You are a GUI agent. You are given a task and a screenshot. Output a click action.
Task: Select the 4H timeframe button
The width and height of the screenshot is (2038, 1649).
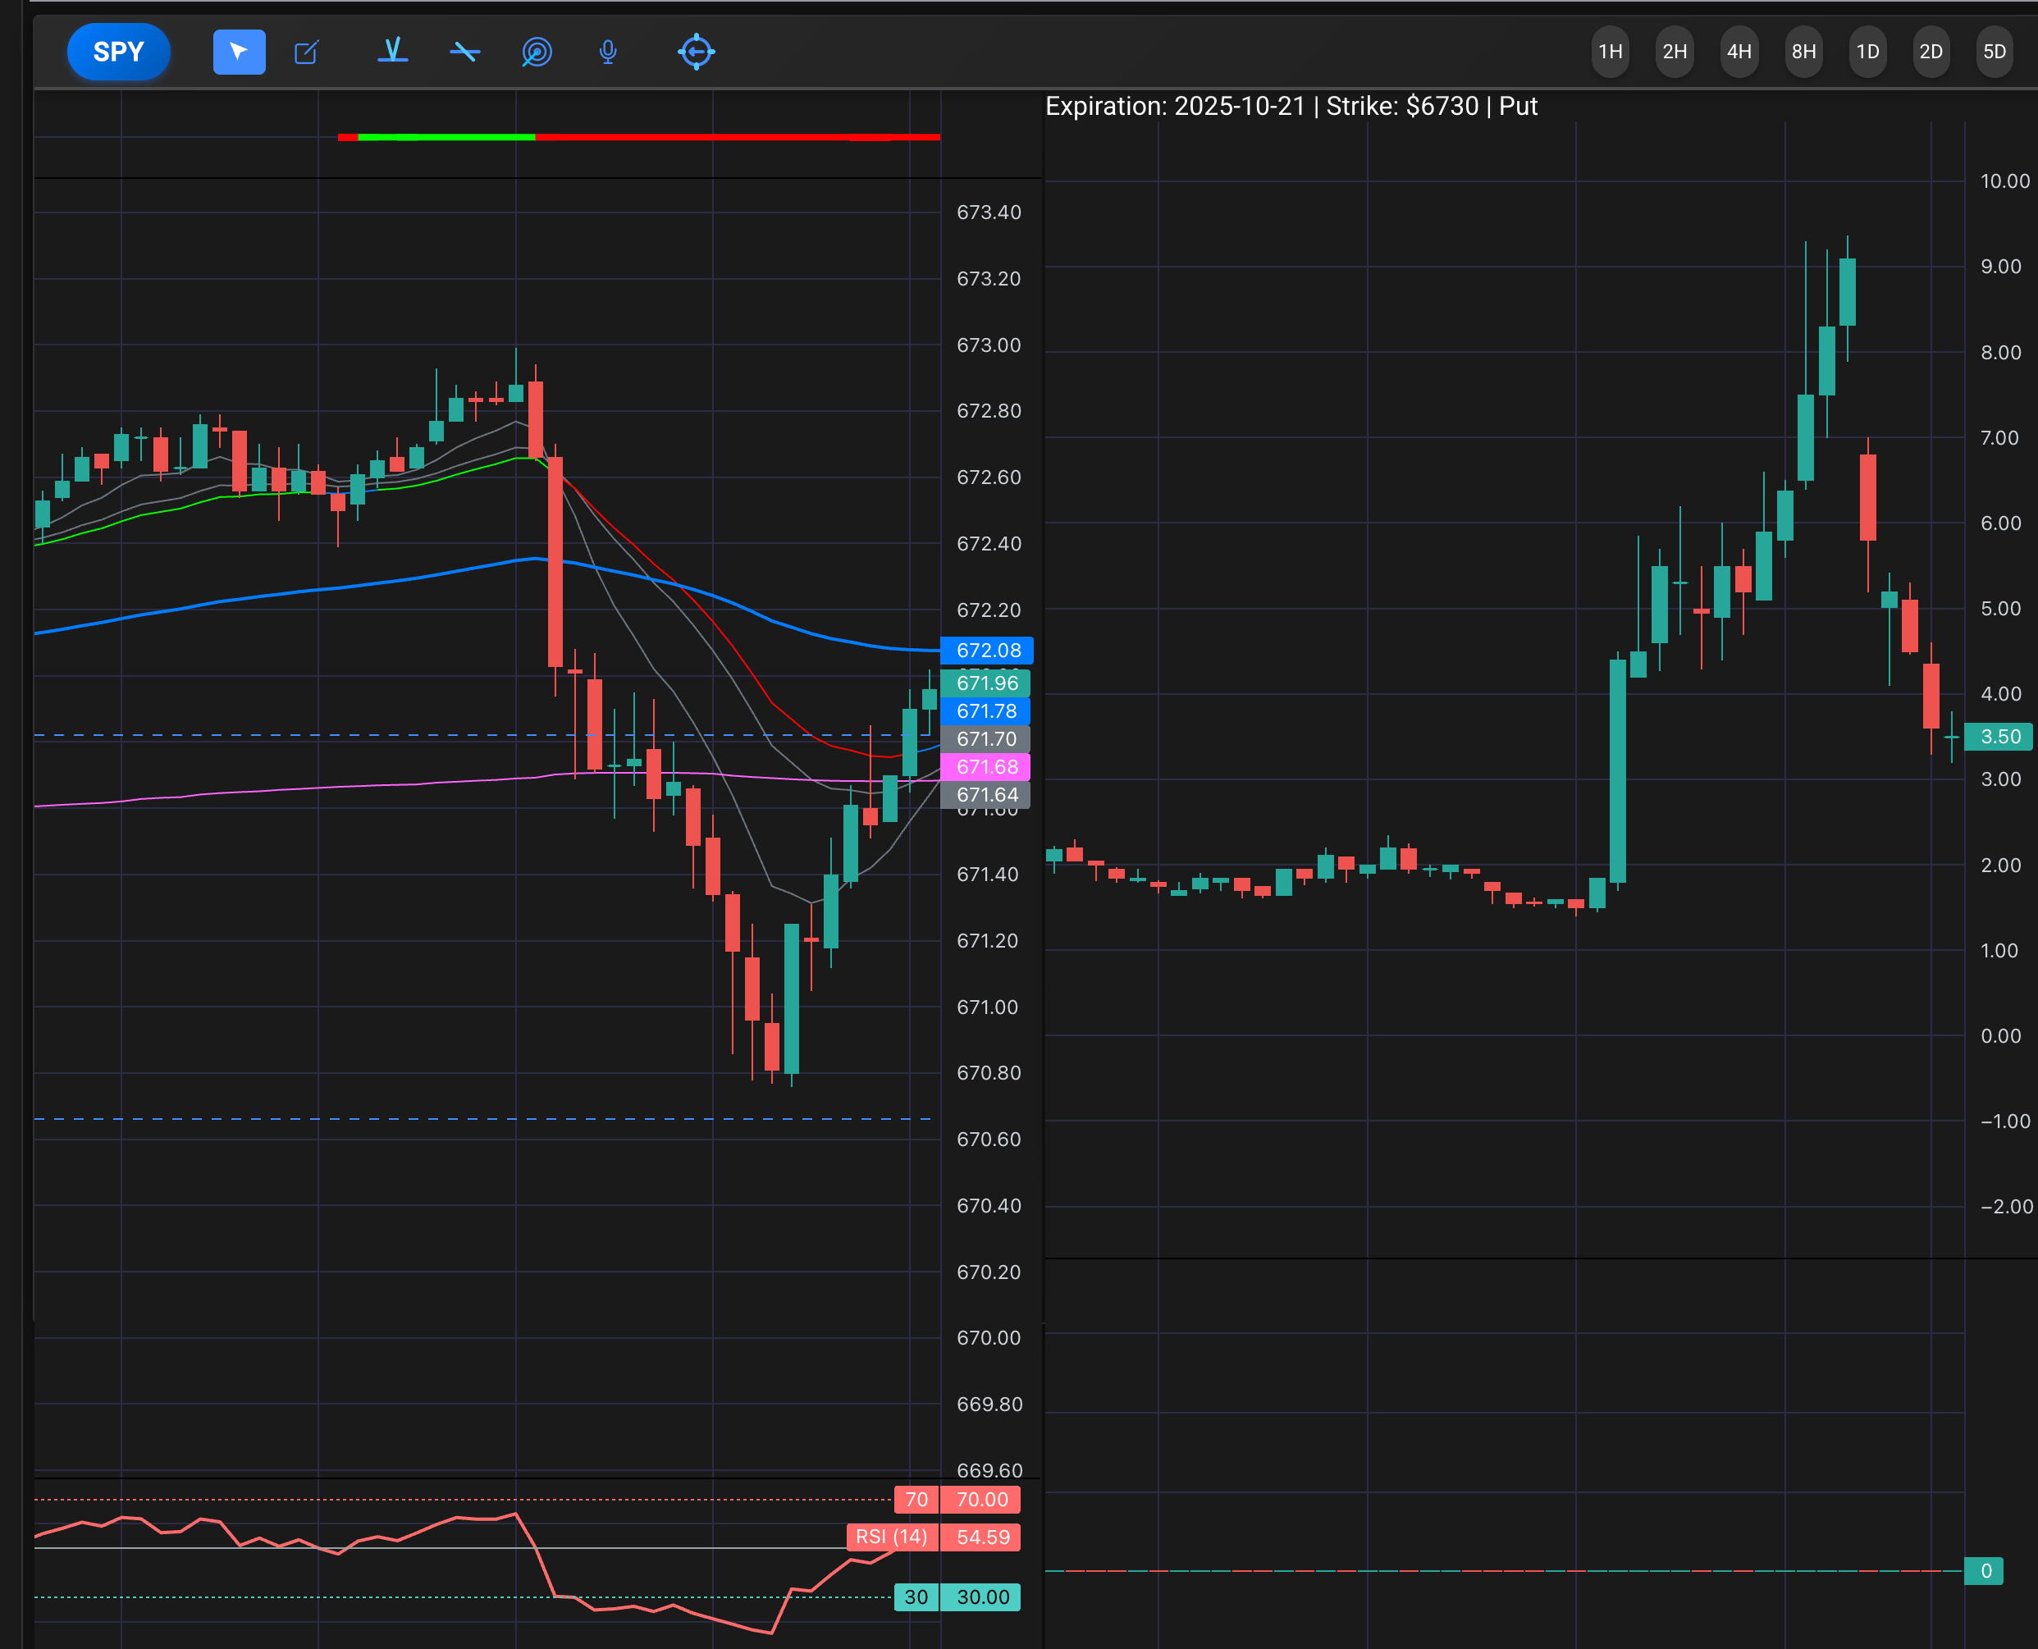tap(1739, 52)
